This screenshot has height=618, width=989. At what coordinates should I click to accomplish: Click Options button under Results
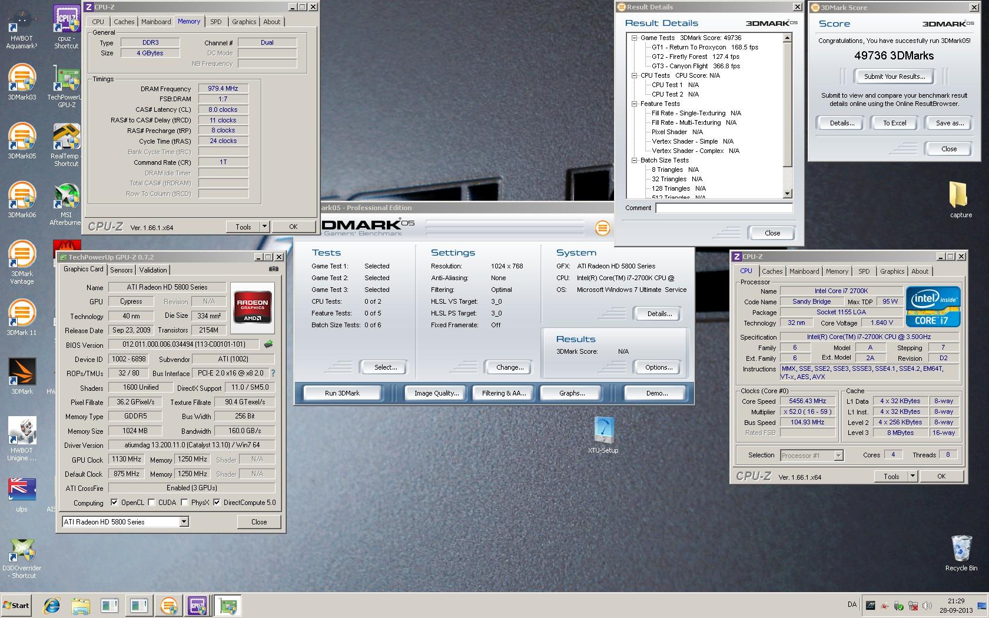tap(659, 367)
